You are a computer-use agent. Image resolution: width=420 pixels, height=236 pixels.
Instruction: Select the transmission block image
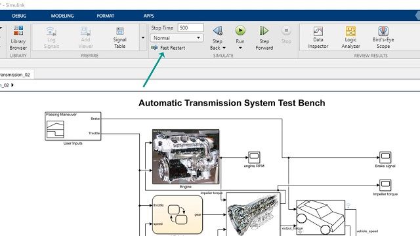(x=253, y=214)
